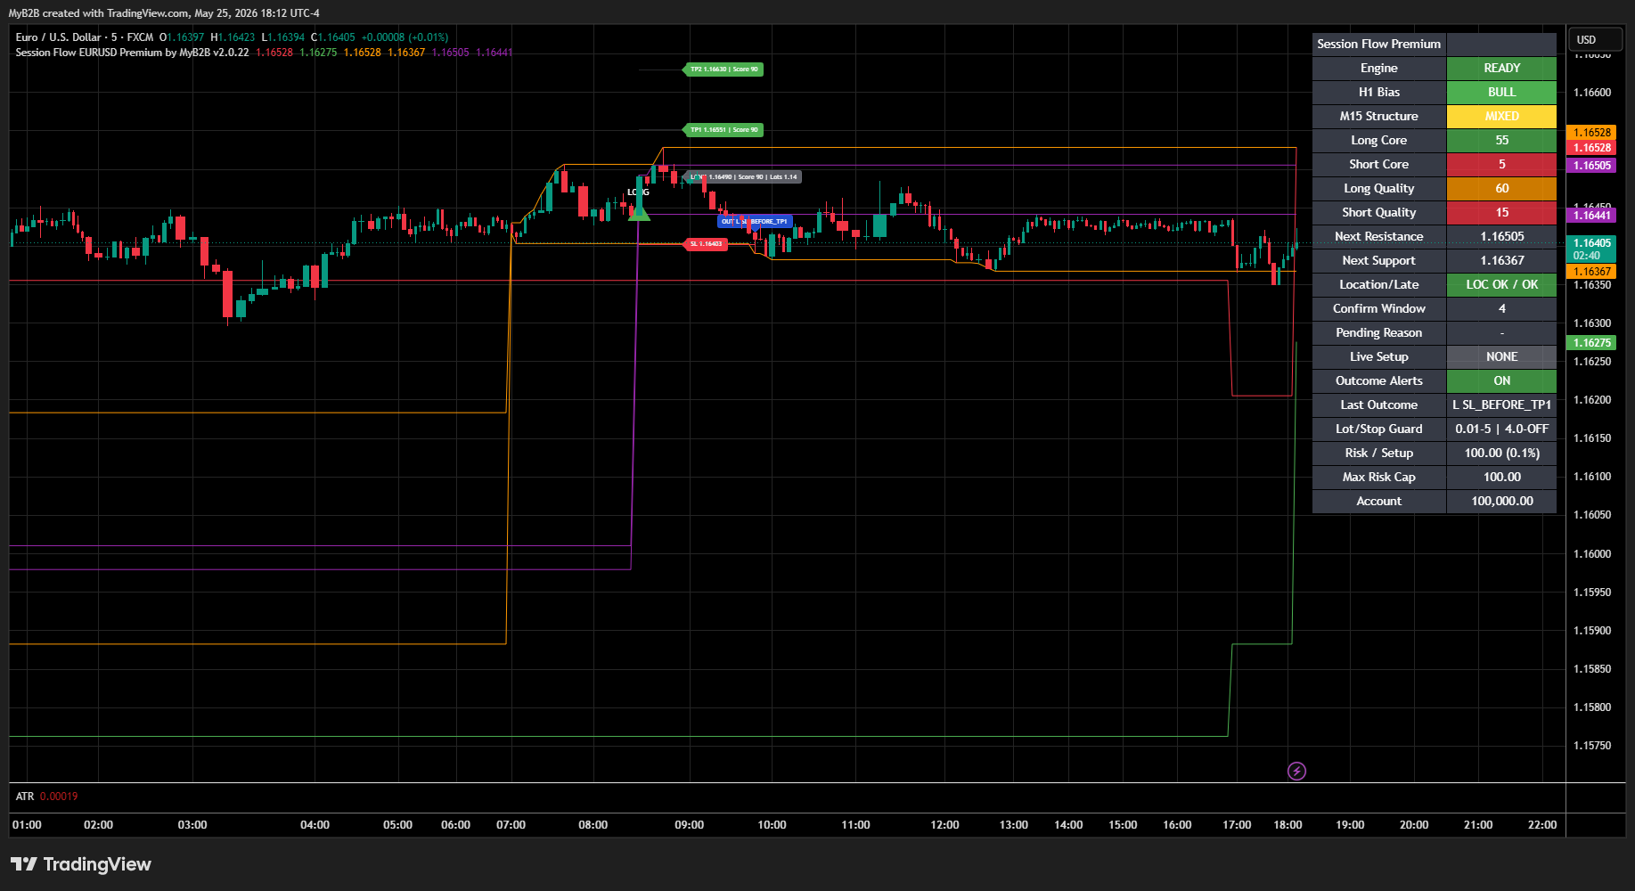This screenshot has height=891, width=1635.
Task: Click the green TP1 1.16551 label
Action: tap(724, 130)
